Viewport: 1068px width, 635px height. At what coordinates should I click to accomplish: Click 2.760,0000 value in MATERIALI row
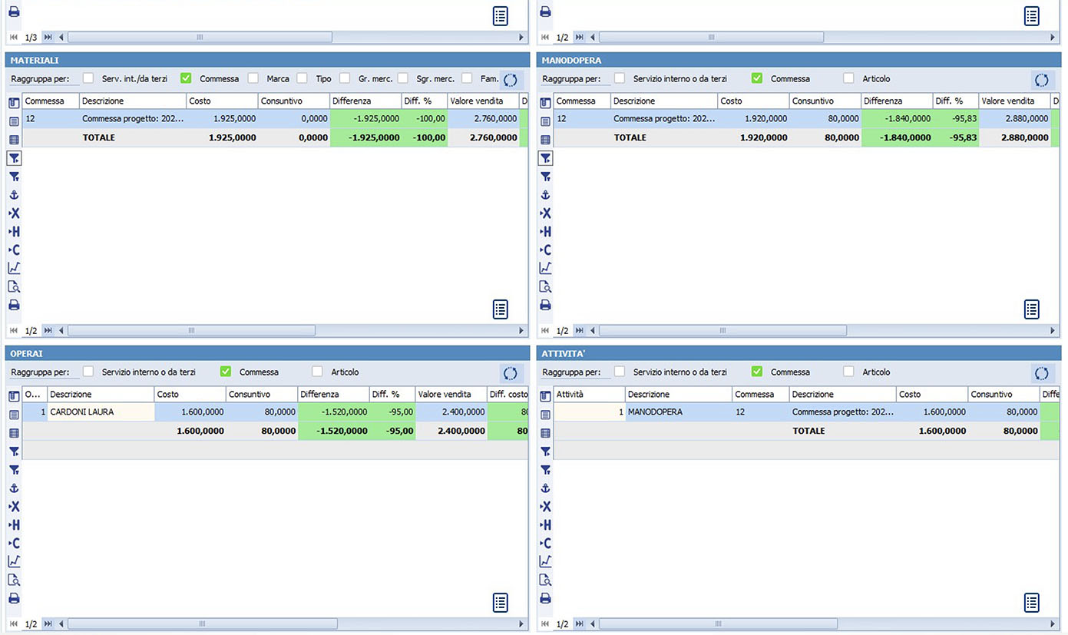point(484,119)
